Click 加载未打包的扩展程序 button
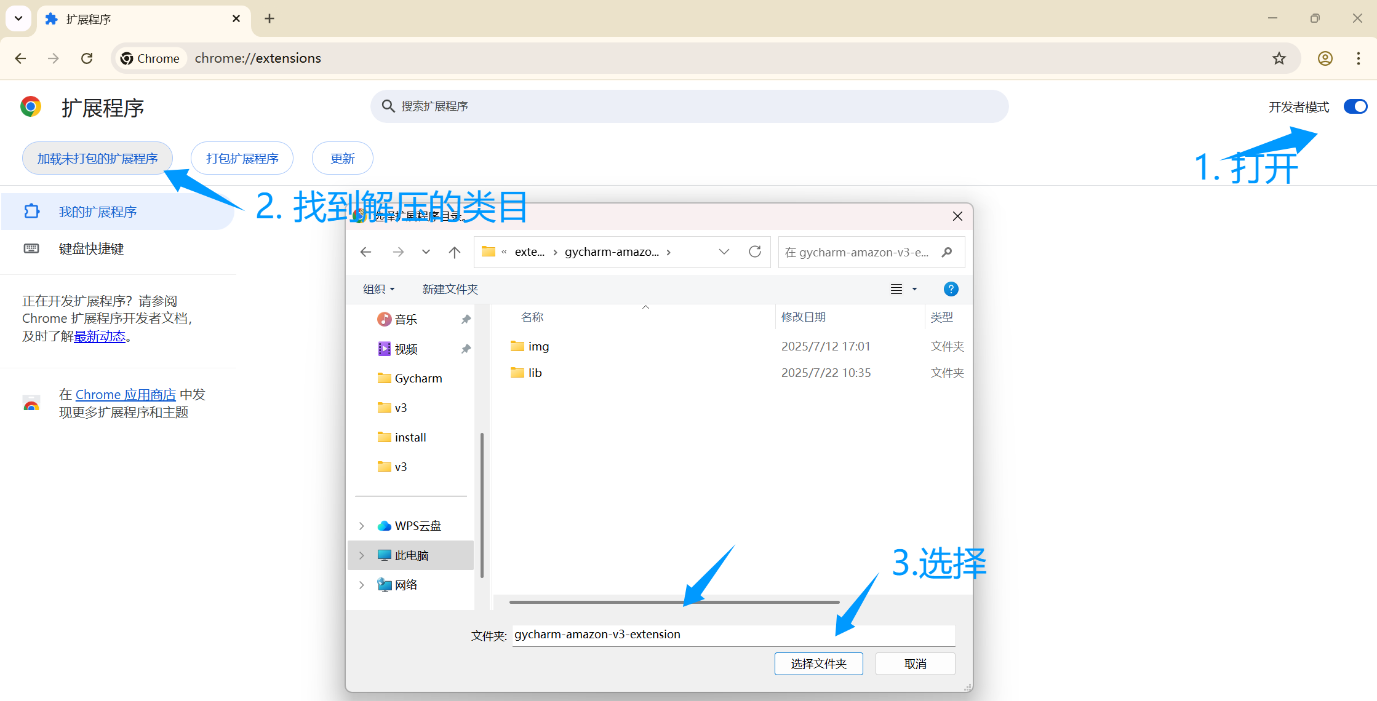This screenshot has width=1377, height=701. 97,159
